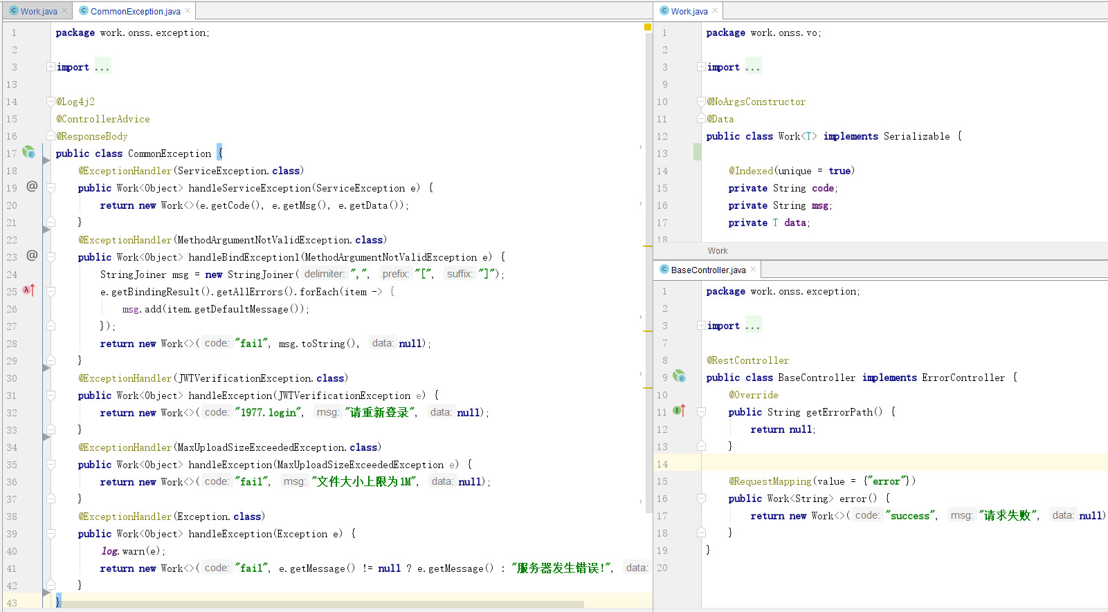Close the BaseController.java tab

(x=753, y=270)
